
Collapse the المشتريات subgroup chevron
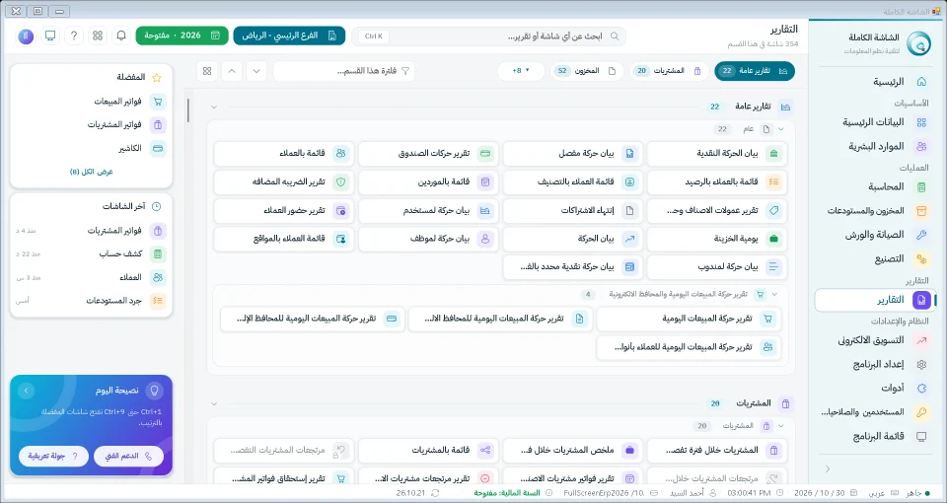pos(781,426)
